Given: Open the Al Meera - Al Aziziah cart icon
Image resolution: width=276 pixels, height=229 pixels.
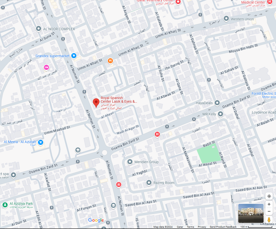Looking at the screenshot, I should (41, 142).
